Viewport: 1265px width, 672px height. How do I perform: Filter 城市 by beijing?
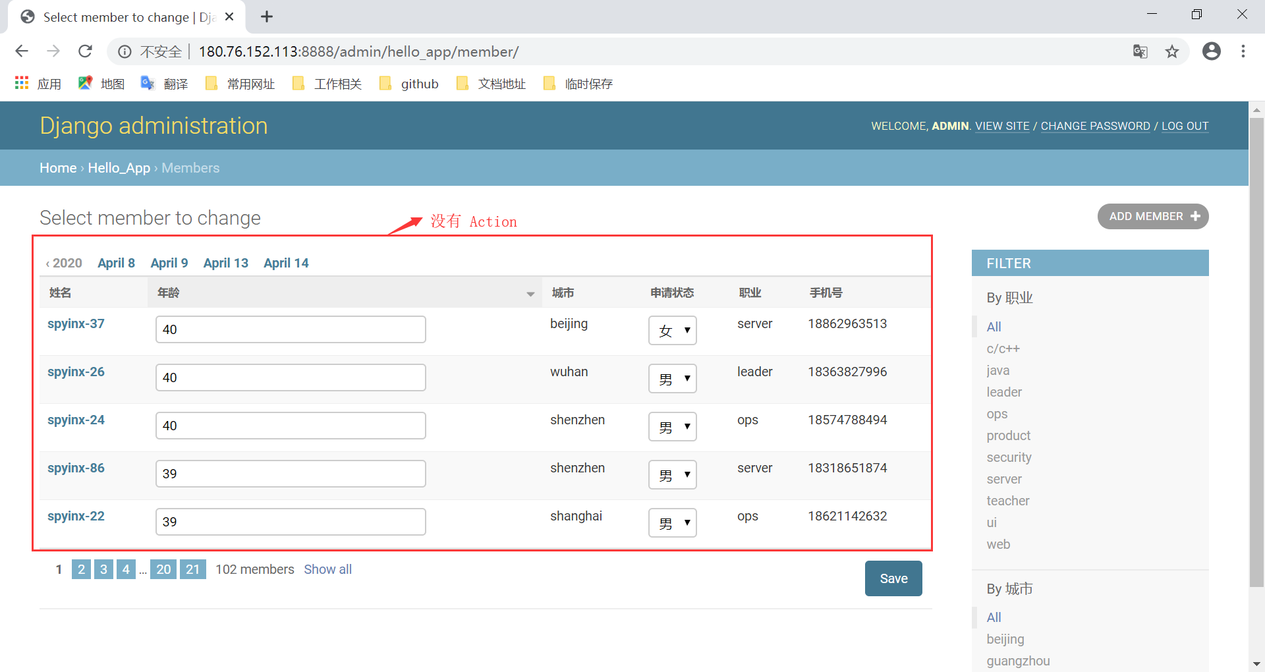(x=1005, y=639)
